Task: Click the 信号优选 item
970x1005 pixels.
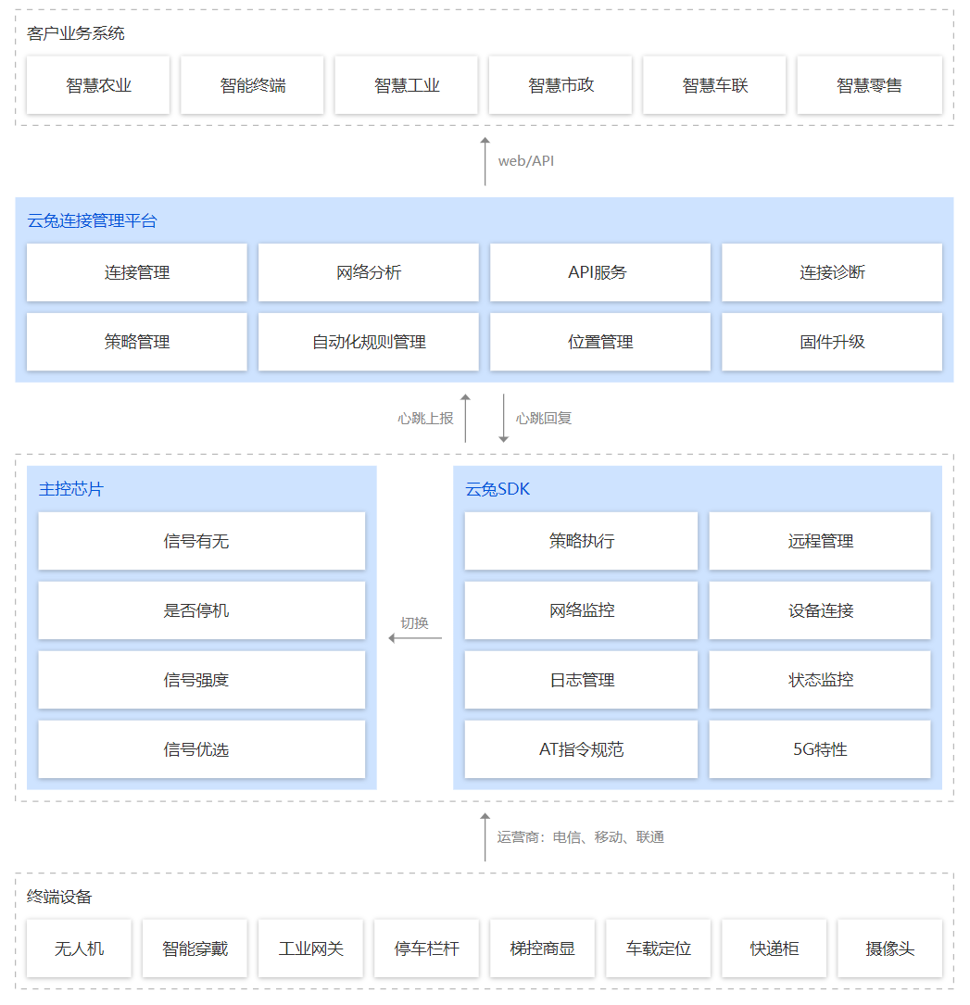Action: 202,749
